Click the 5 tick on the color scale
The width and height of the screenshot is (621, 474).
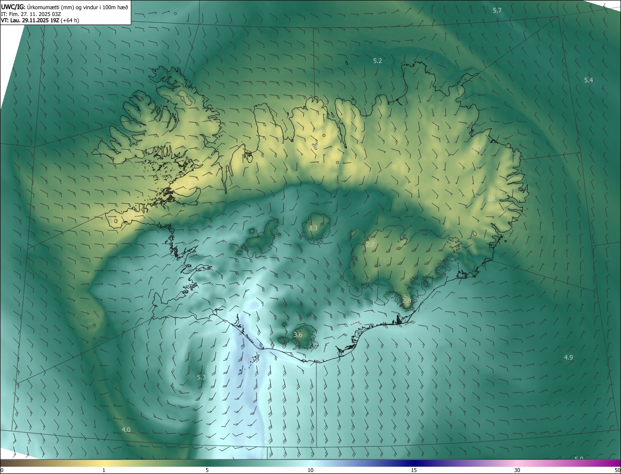pyautogui.click(x=207, y=470)
